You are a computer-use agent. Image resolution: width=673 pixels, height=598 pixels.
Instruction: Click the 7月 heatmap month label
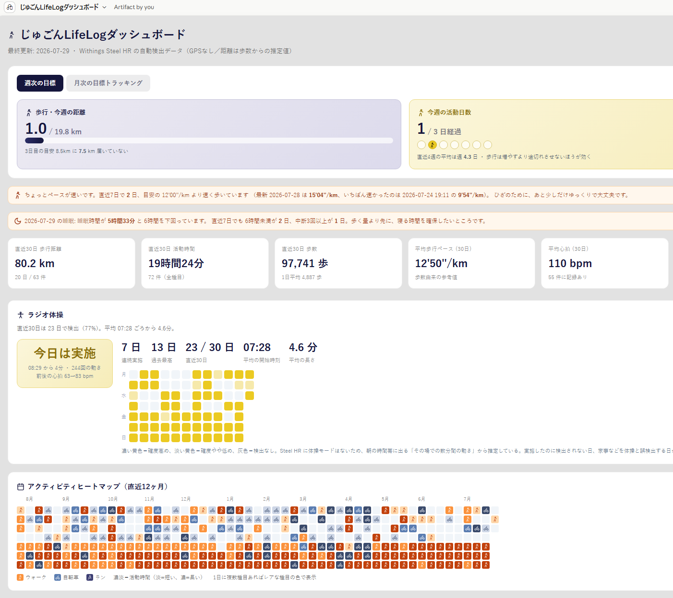click(x=467, y=499)
